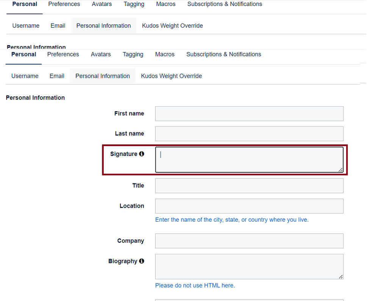
Task: Click the Biography textarea resize handle
Action: [341, 277]
